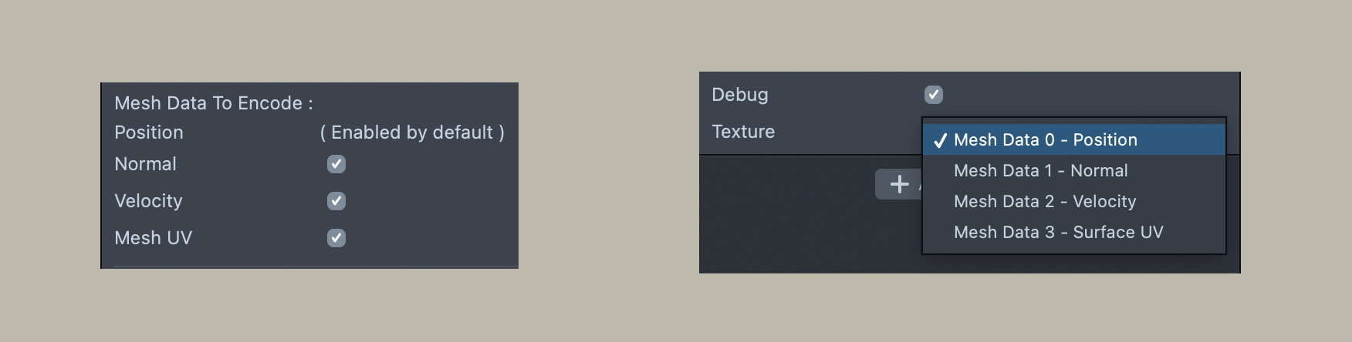This screenshot has height=342, width=1352.
Task: Click the Velocity label in encode list
Action: [148, 201]
